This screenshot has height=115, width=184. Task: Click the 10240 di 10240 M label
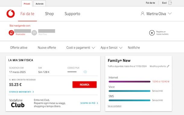[x=161, y=81]
